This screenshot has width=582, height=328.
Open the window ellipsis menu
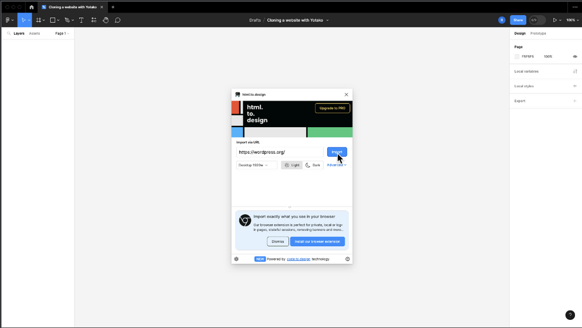pos(575,7)
